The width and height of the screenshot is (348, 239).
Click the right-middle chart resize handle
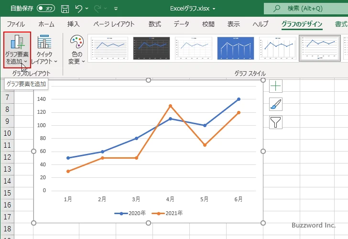point(263,152)
